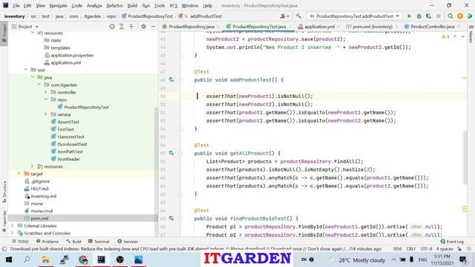Switch to ProductController.java tab
Viewport: 475px width, 267px height.
[x=432, y=27]
